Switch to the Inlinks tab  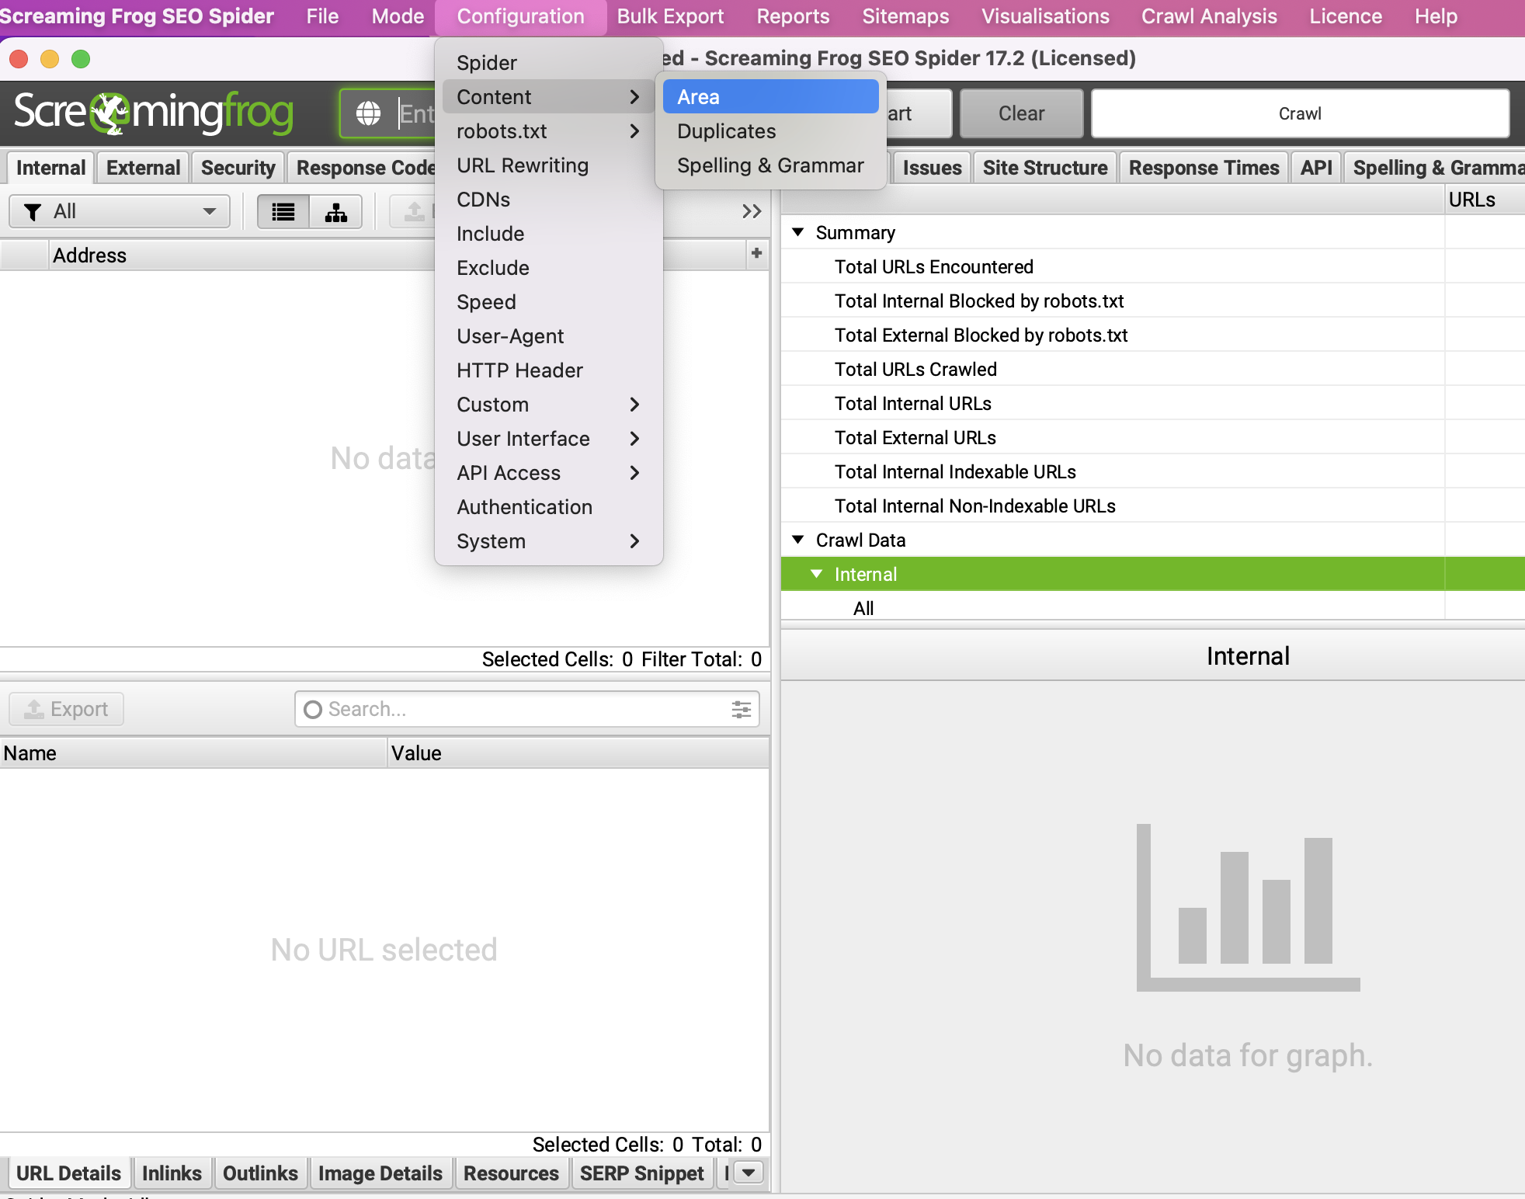tap(172, 1173)
